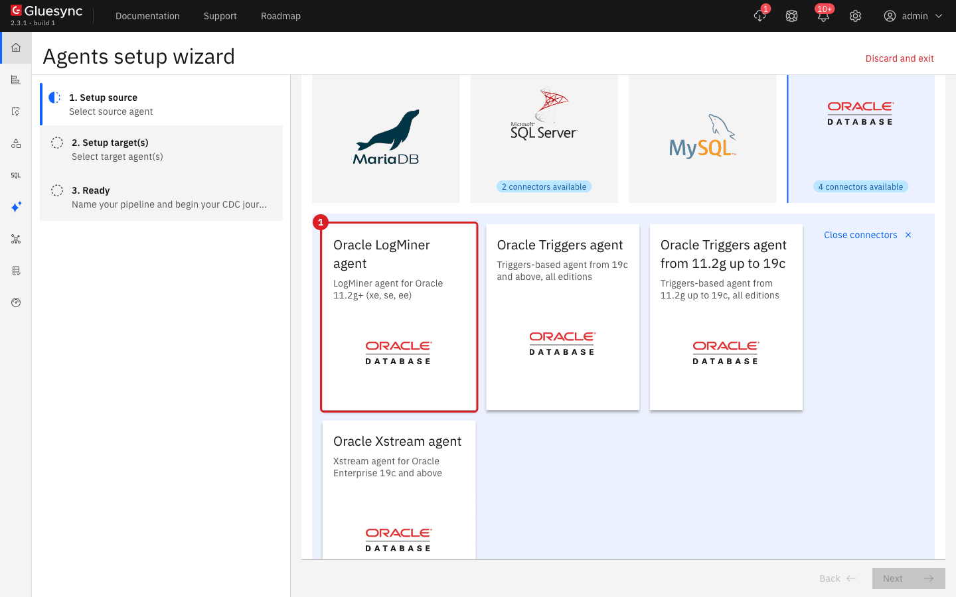Open the gauge dashboard sidebar icon
956x597 pixels.
point(16,302)
